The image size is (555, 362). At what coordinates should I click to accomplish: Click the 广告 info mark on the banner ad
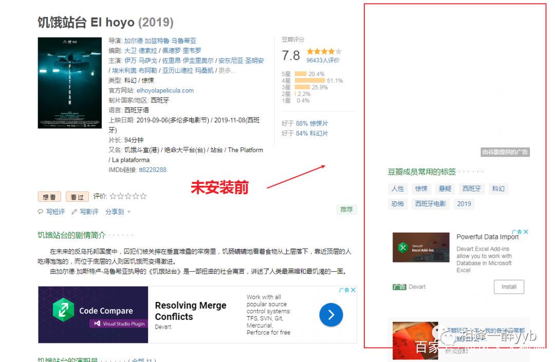click(344, 290)
